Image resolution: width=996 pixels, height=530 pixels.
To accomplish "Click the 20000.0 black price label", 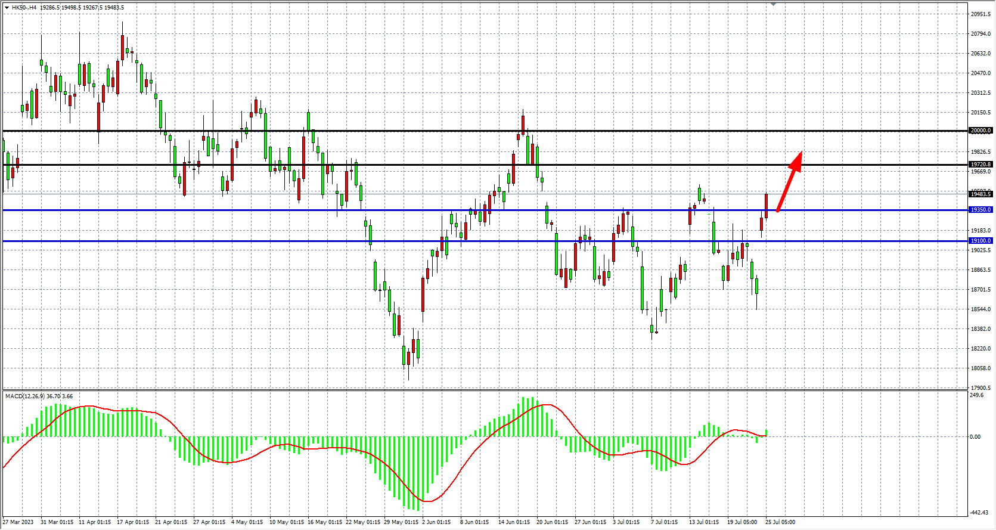I will 981,131.
